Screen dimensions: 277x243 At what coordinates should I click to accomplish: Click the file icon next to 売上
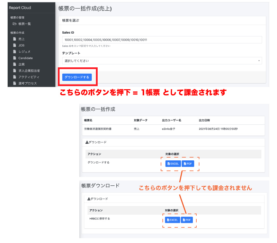point(15,39)
